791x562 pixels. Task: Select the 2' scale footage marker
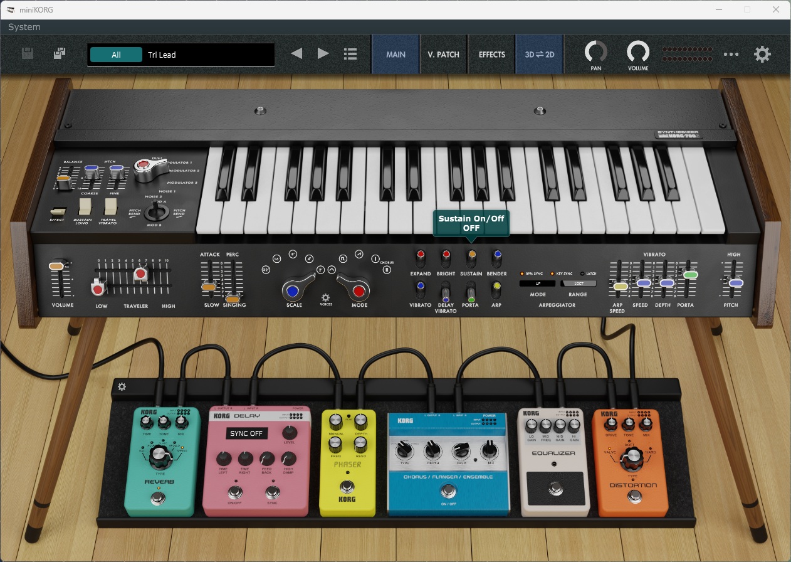pyautogui.click(x=320, y=270)
